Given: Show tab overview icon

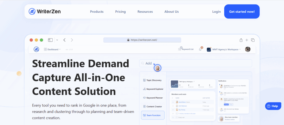Looking at the screenshot, I should (253, 40).
